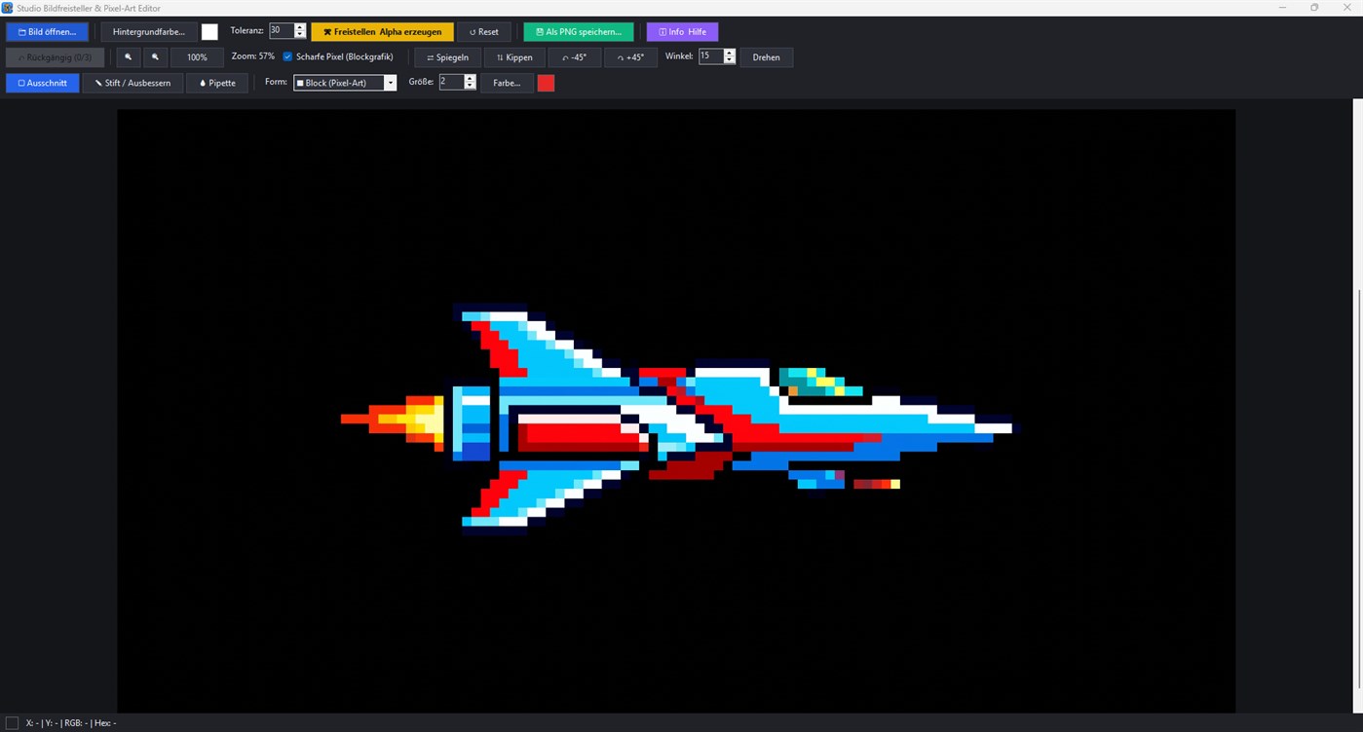Select the Stift / Ausbessern tool

(x=133, y=83)
